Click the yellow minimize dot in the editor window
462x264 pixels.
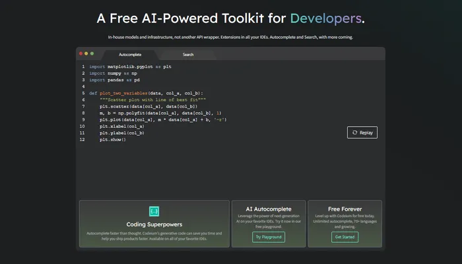point(86,53)
